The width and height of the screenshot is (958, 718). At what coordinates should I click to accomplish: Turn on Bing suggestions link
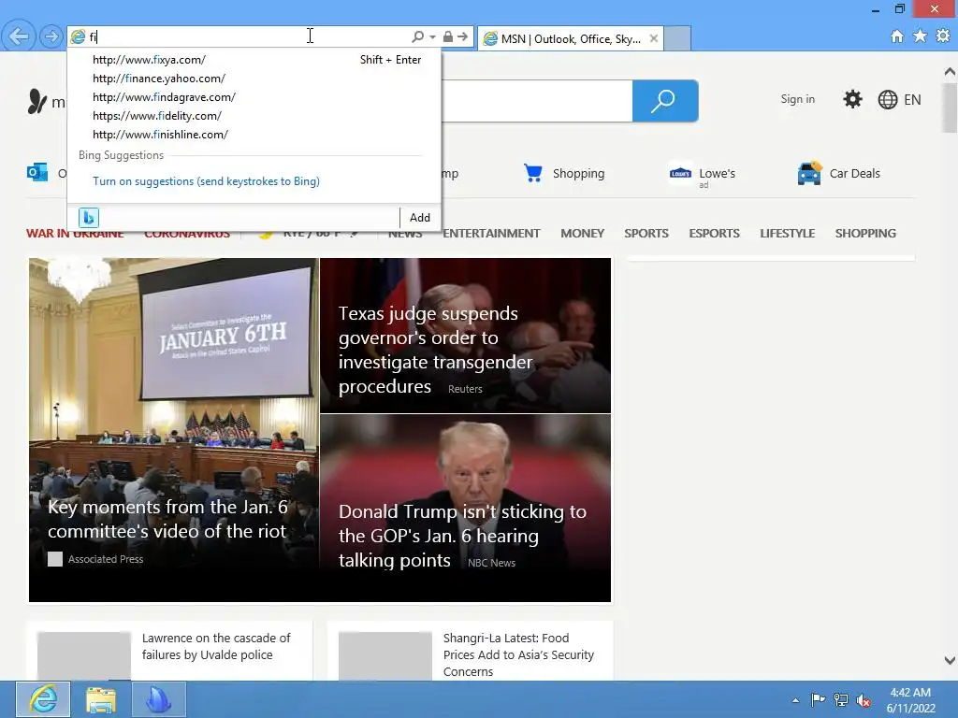206,181
